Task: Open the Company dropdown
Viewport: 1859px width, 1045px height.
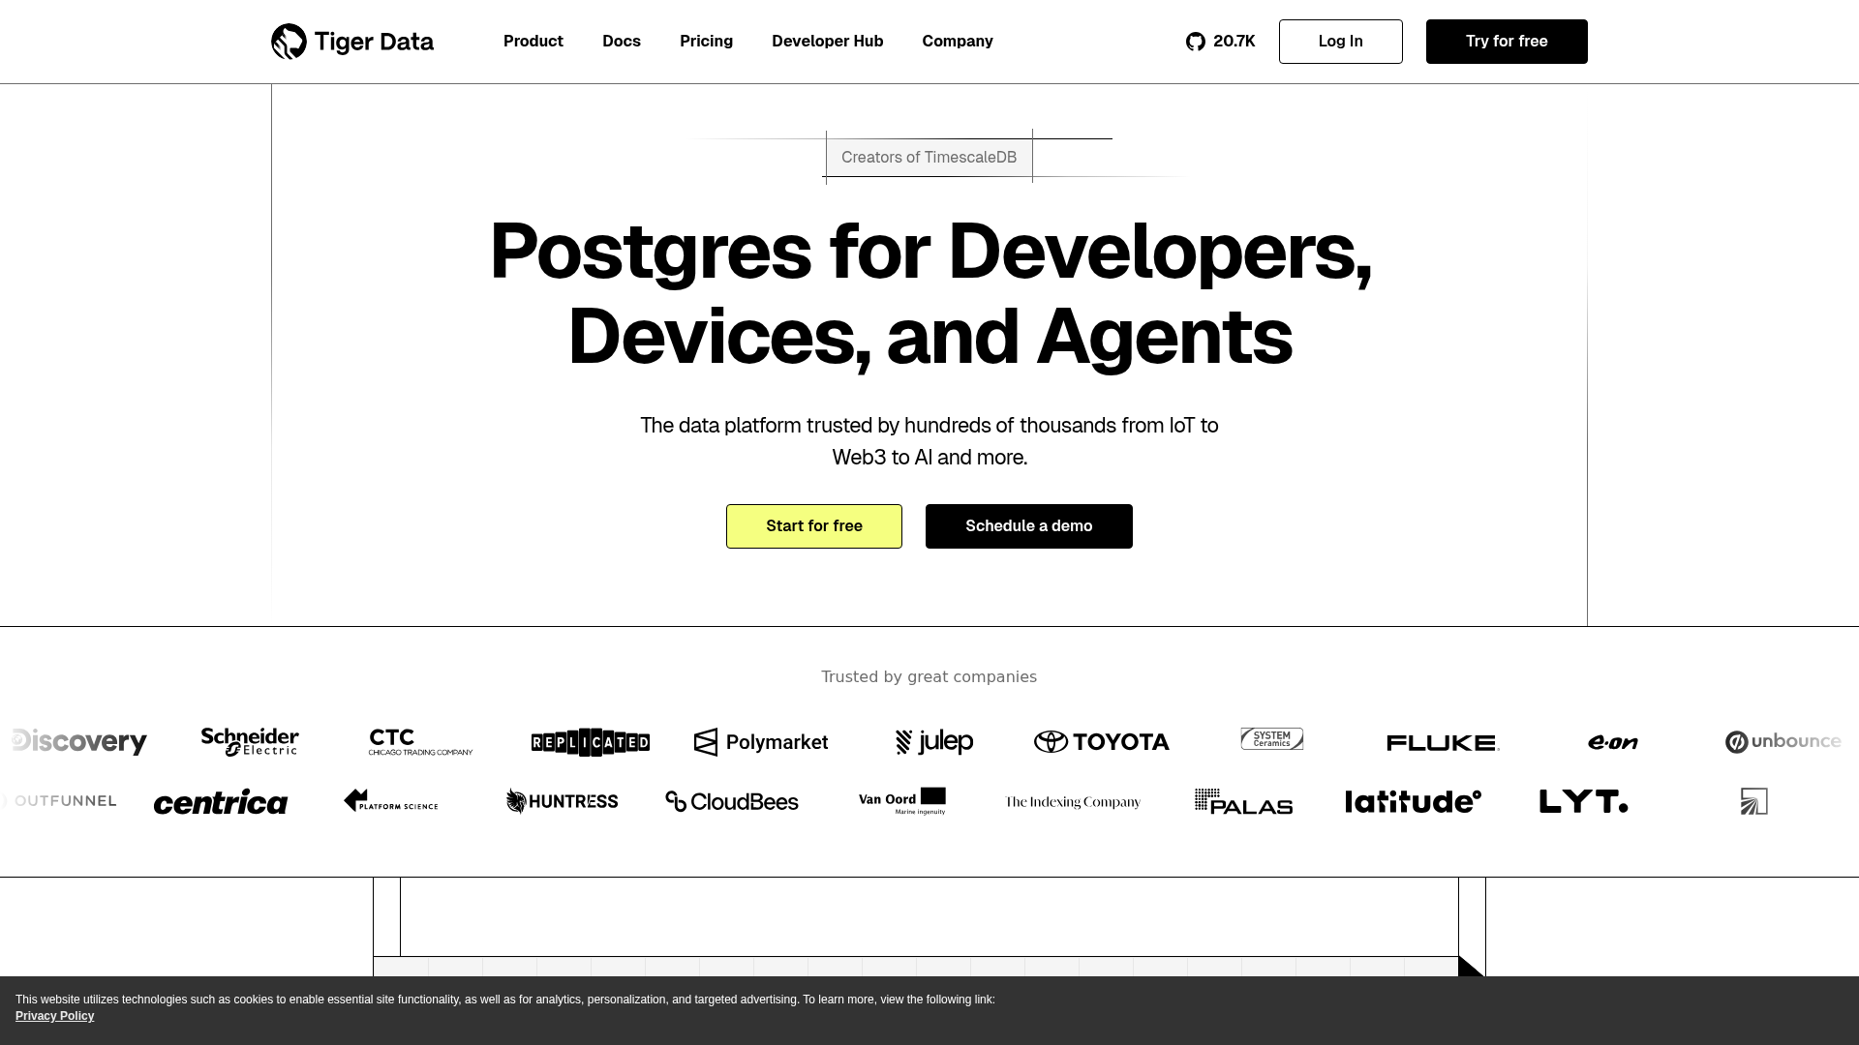Action: [x=957, y=42]
